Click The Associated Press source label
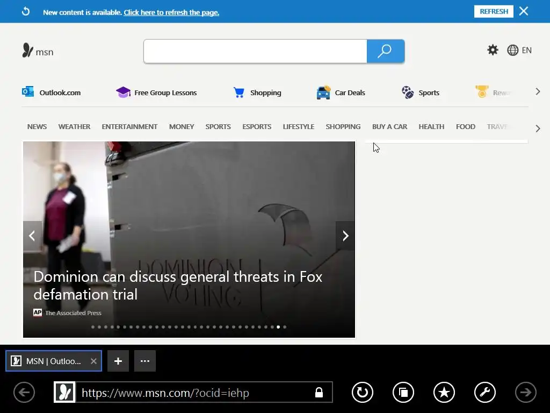550x413 pixels. [73, 313]
